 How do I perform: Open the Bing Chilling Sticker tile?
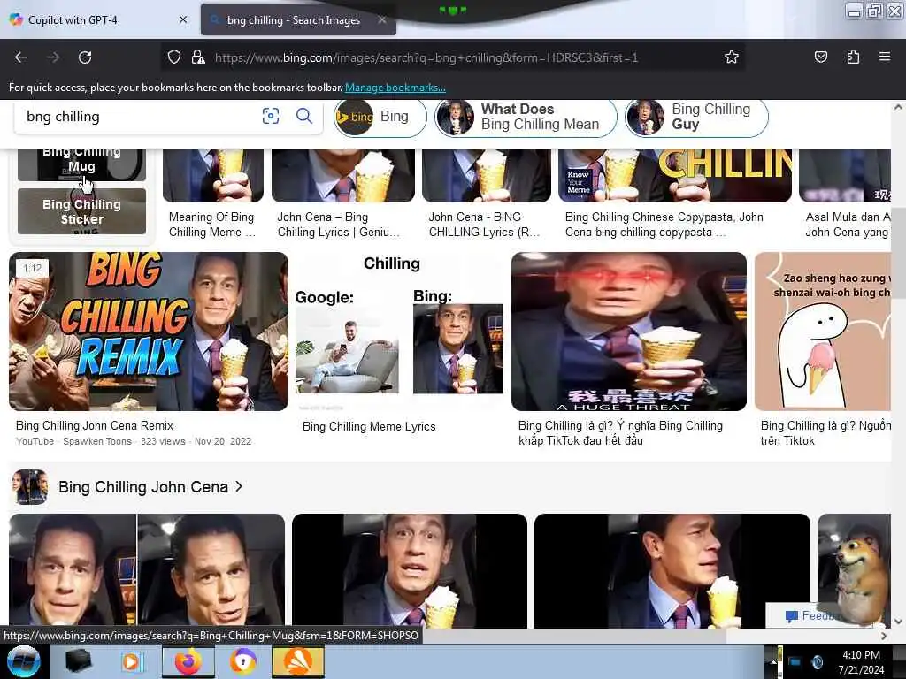tap(81, 211)
